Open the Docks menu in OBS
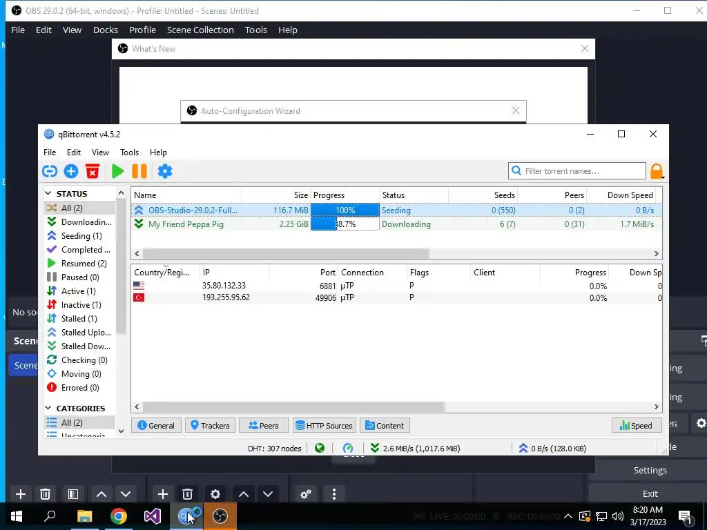The height and width of the screenshot is (530, 707). pos(106,30)
